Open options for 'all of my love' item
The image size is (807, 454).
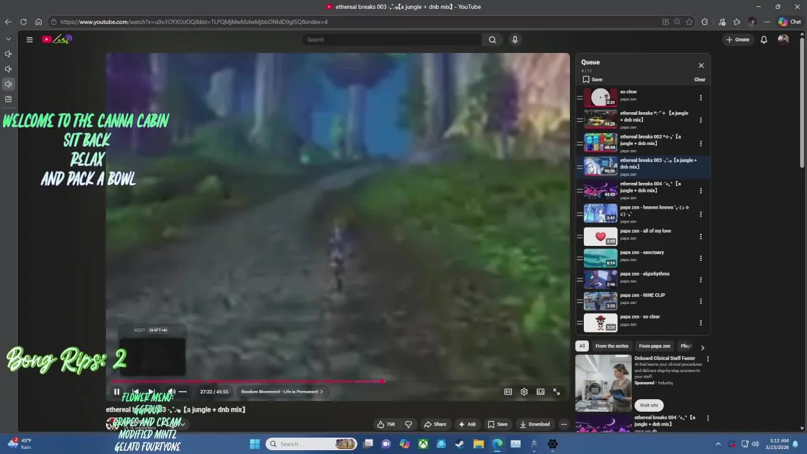(x=700, y=236)
